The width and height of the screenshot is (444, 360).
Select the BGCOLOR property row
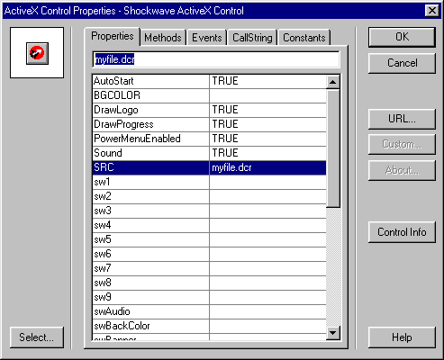click(209, 95)
